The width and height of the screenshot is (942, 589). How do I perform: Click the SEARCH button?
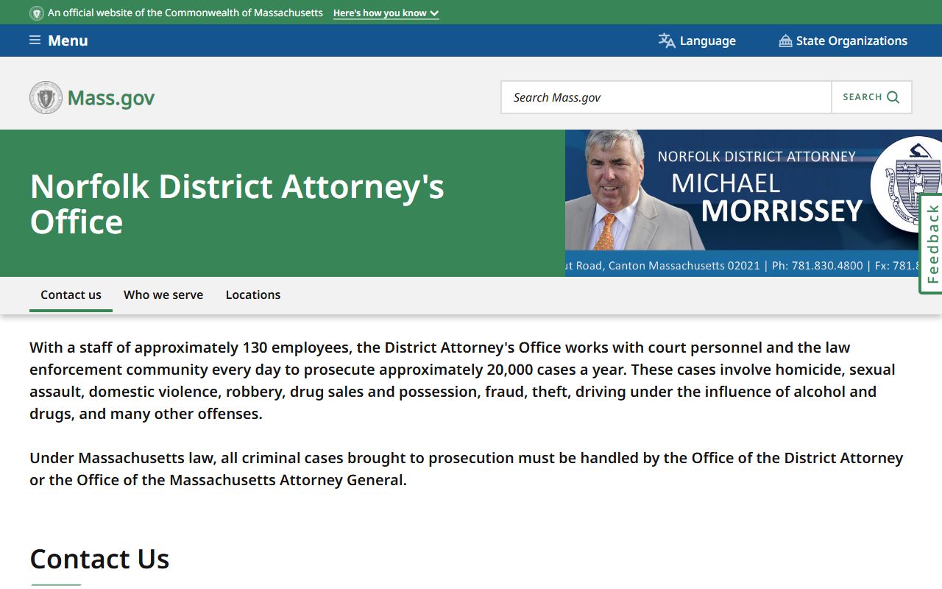click(871, 97)
